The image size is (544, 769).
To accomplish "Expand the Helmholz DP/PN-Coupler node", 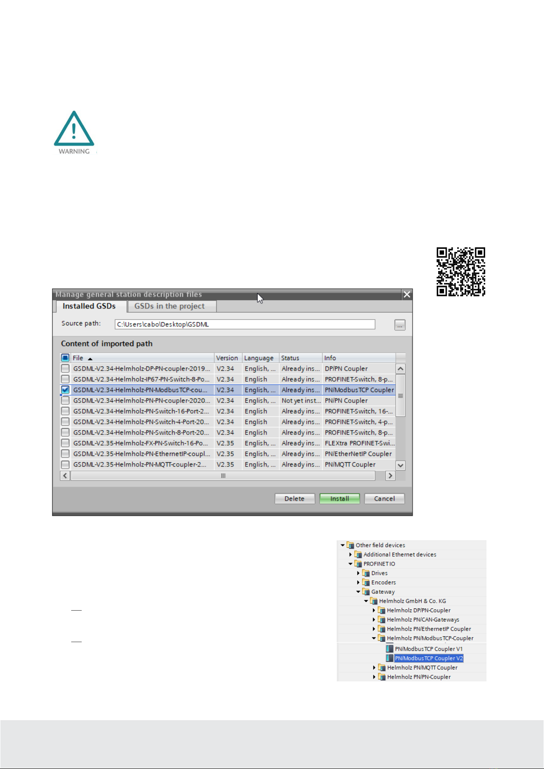I will [x=374, y=610].
